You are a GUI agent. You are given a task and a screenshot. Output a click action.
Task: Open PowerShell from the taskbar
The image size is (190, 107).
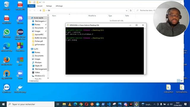103,104
